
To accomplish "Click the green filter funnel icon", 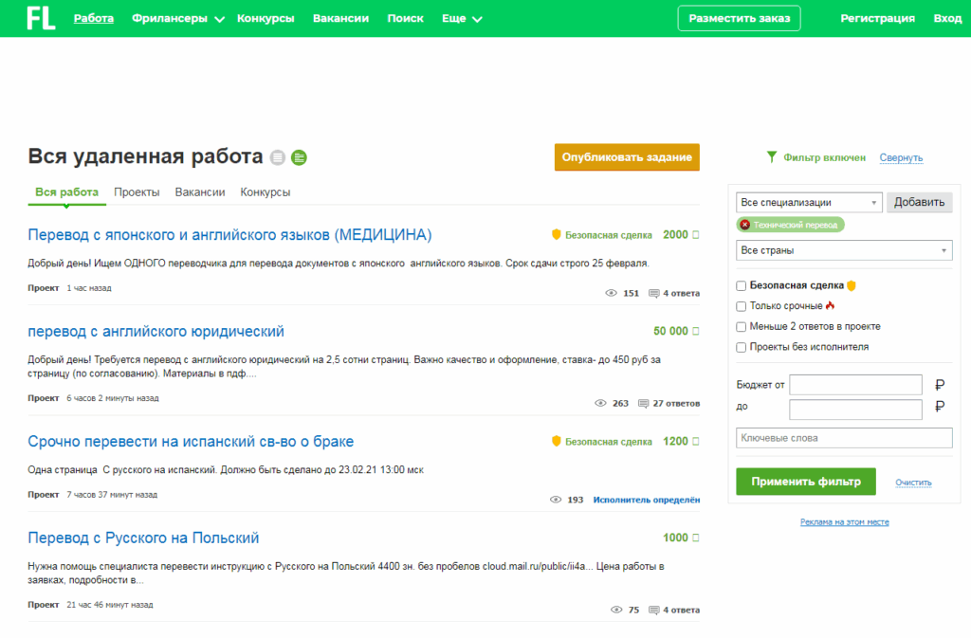I will click(772, 157).
